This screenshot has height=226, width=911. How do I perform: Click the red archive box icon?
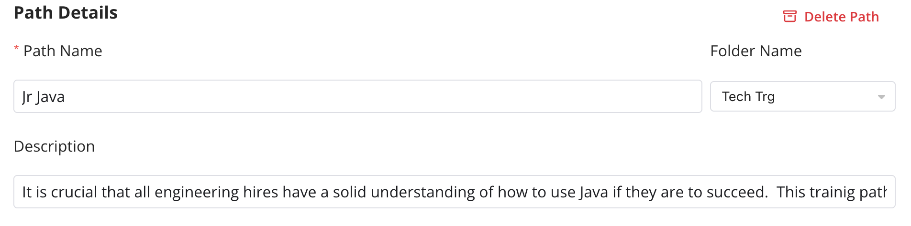point(789,17)
